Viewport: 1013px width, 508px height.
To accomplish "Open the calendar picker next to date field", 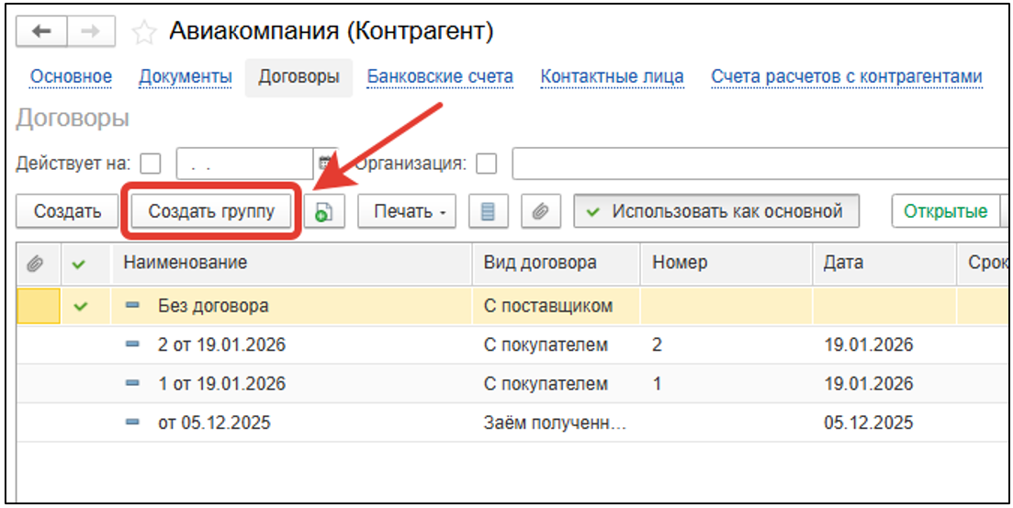I will pos(323,164).
